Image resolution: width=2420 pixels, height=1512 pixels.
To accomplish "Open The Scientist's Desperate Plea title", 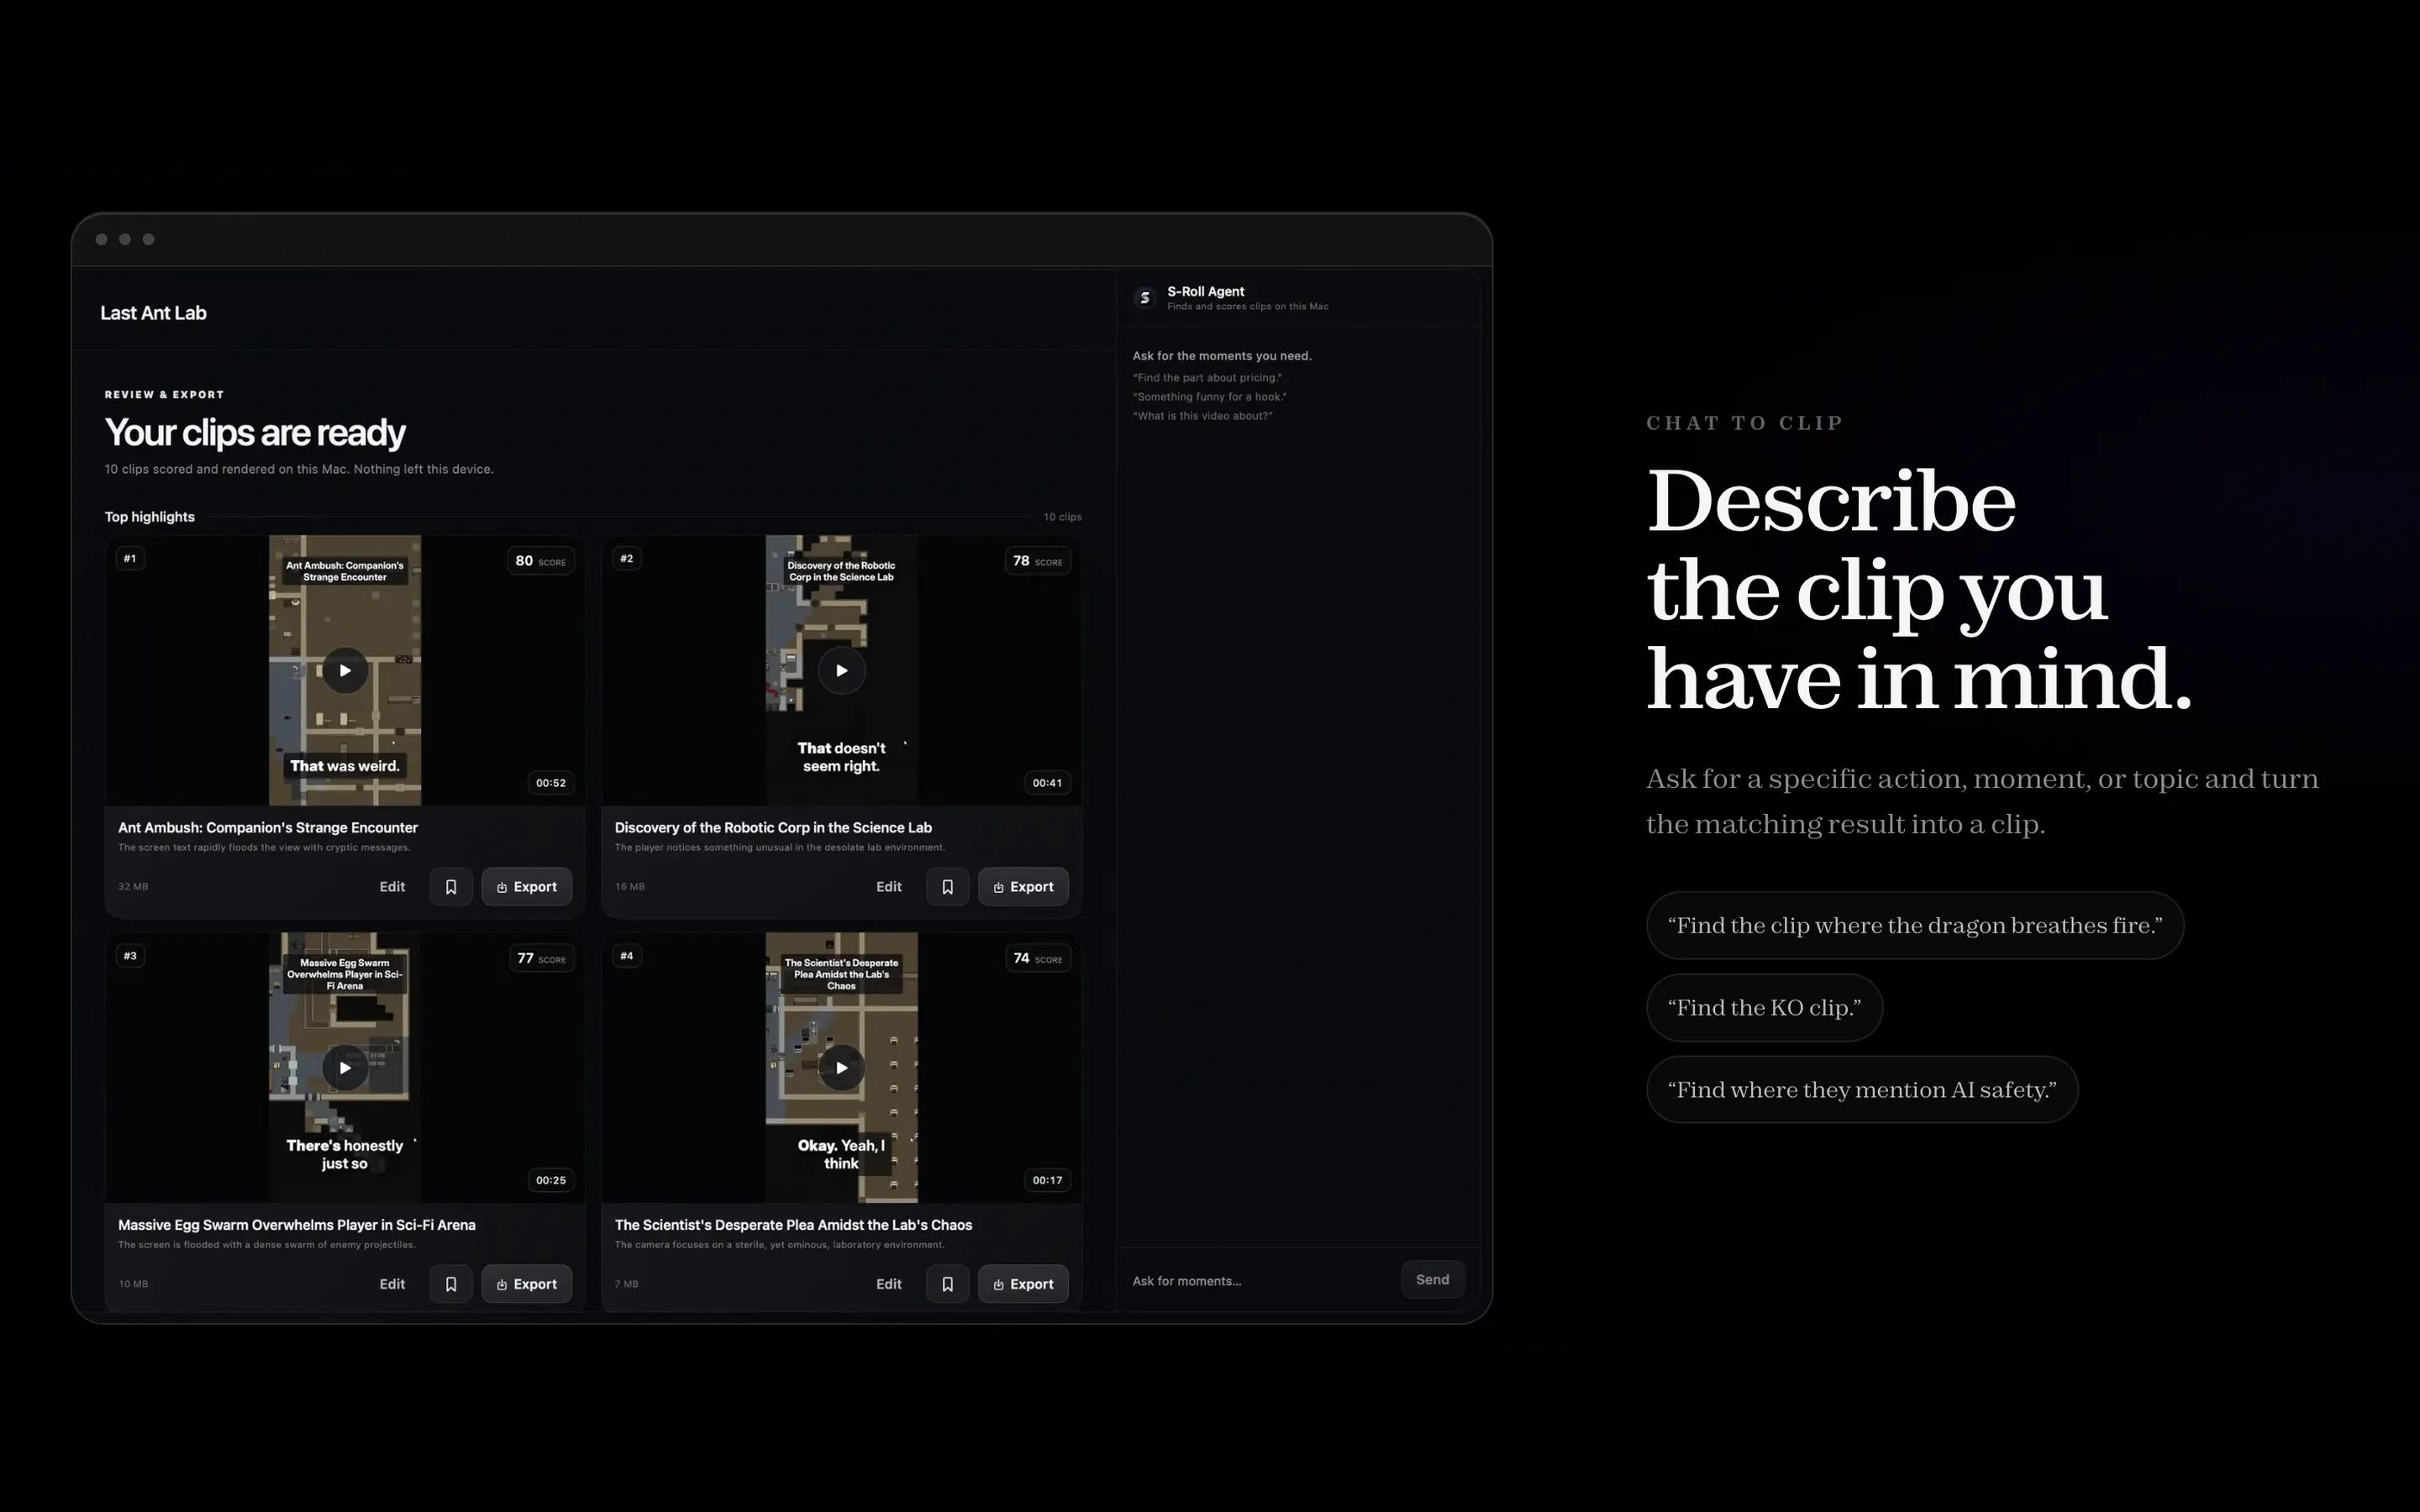I will [793, 1225].
